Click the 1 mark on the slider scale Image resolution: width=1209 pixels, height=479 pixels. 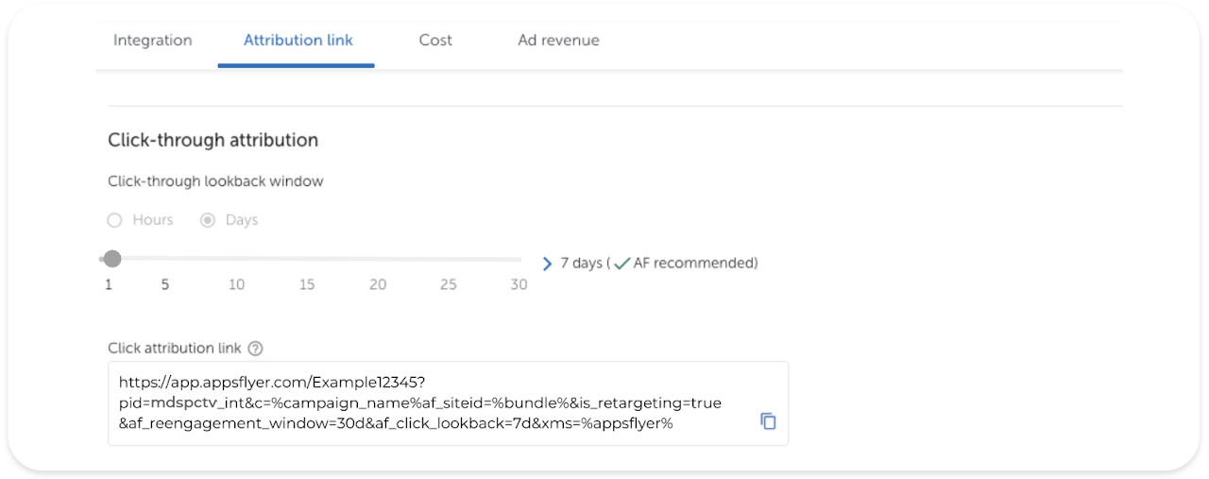pyautogui.click(x=109, y=284)
